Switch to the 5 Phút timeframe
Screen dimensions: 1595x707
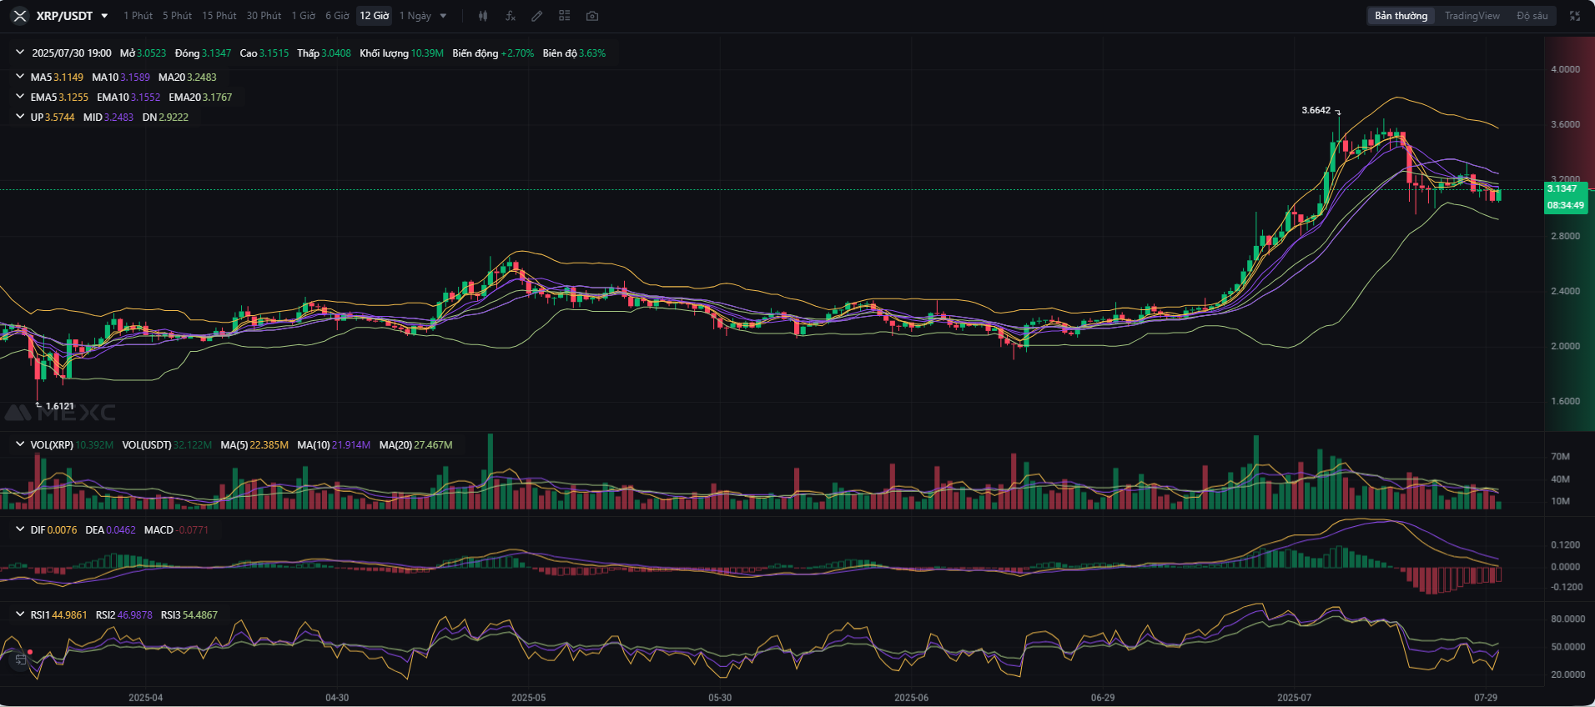[x=177, y=16]
